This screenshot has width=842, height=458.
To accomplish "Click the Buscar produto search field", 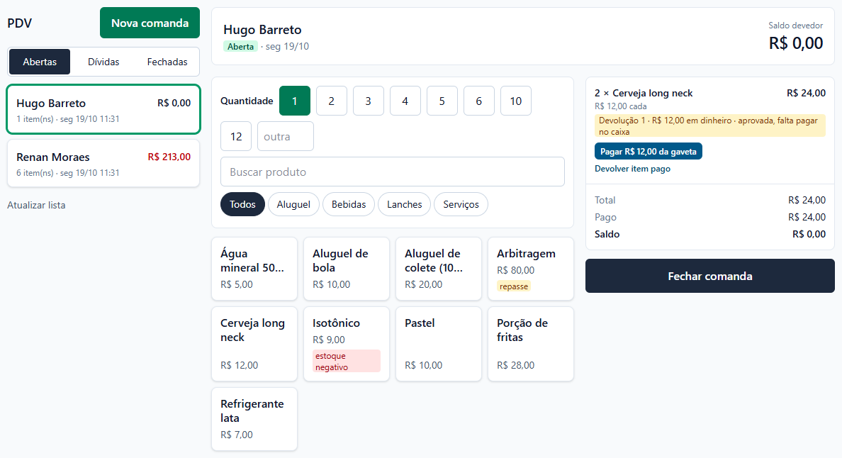I will (393, 172).
